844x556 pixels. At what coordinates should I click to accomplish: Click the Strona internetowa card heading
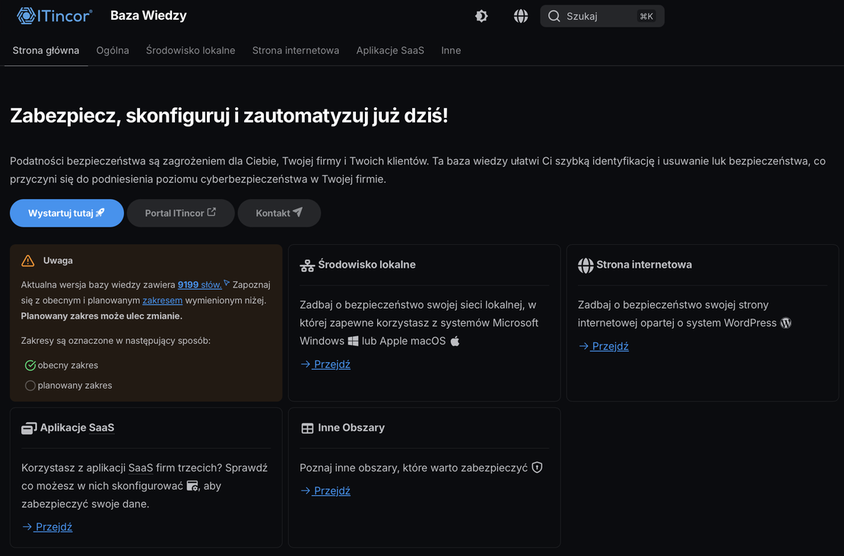(x=644, y=265)
